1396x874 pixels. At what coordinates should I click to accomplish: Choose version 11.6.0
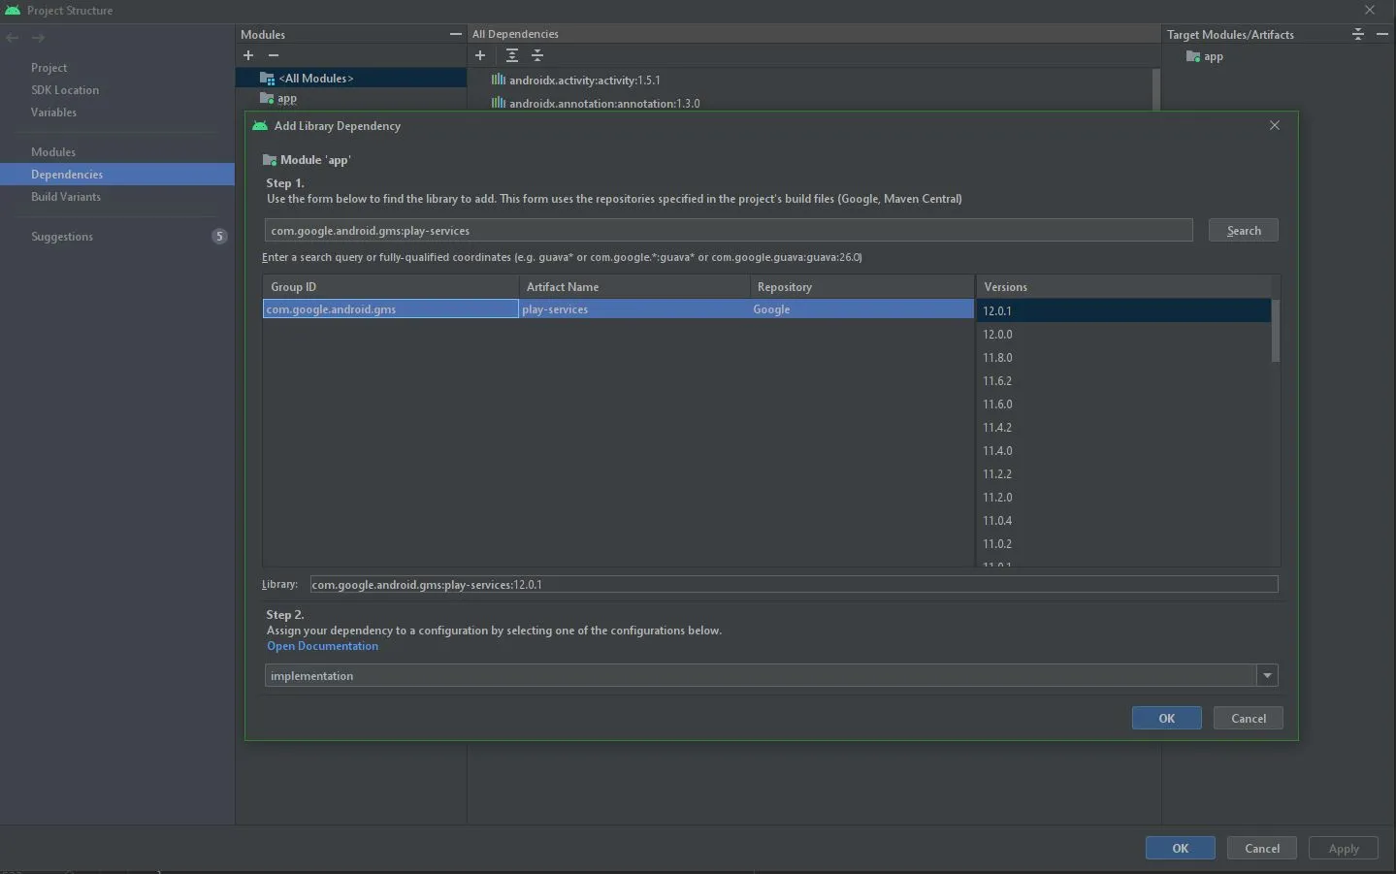point(1124,405)
